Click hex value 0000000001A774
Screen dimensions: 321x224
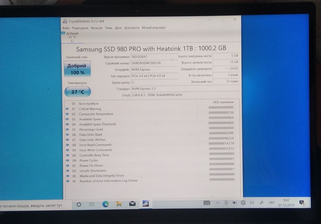click(221, 143)
